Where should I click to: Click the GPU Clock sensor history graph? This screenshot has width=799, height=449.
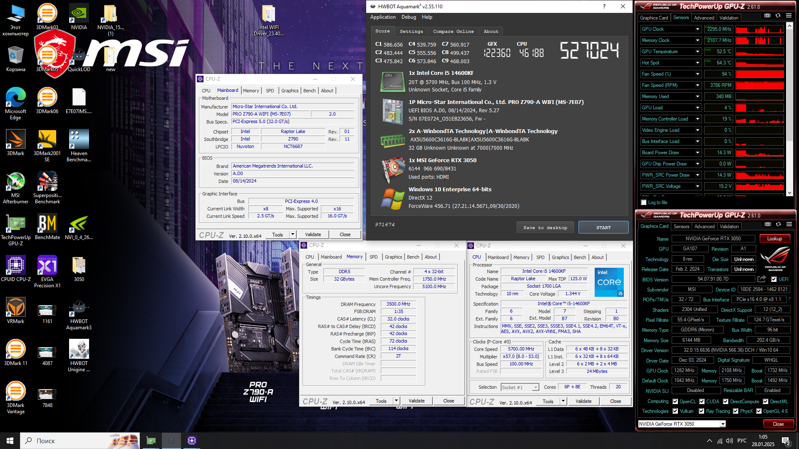[759, 29]
